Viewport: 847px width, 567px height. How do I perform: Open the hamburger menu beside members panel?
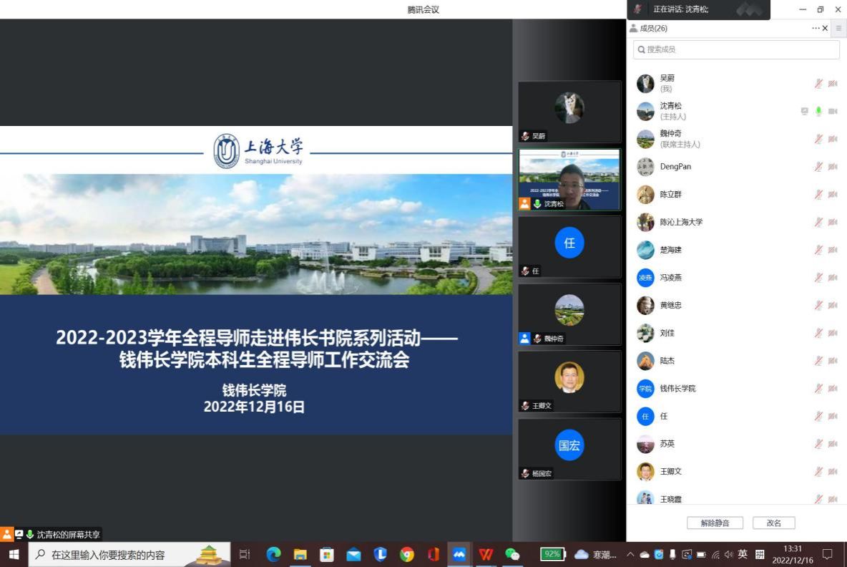[x=838, y=29]
